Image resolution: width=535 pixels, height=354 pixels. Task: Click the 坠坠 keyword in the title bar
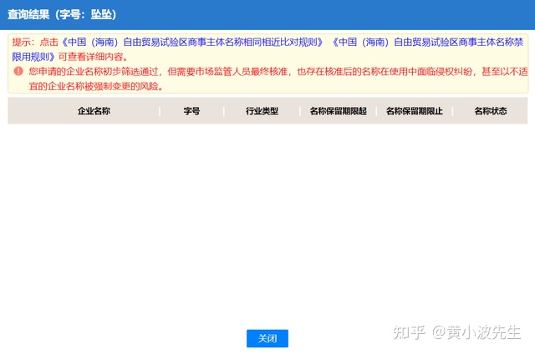(x=101, y=14)
